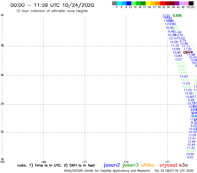Screen dimensions: 197x173
Task: Click the wave height value 11.19
Action: click(x=175, y=45)
